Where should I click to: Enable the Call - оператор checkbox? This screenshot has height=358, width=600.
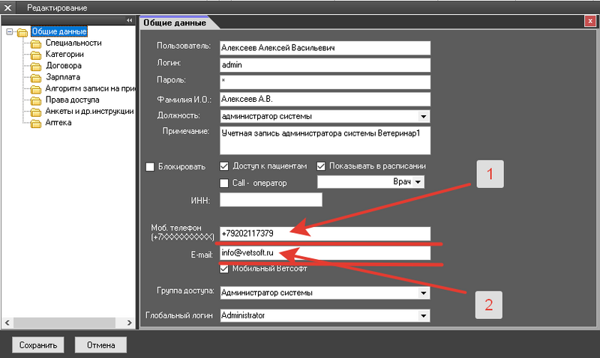pos(224,183)
